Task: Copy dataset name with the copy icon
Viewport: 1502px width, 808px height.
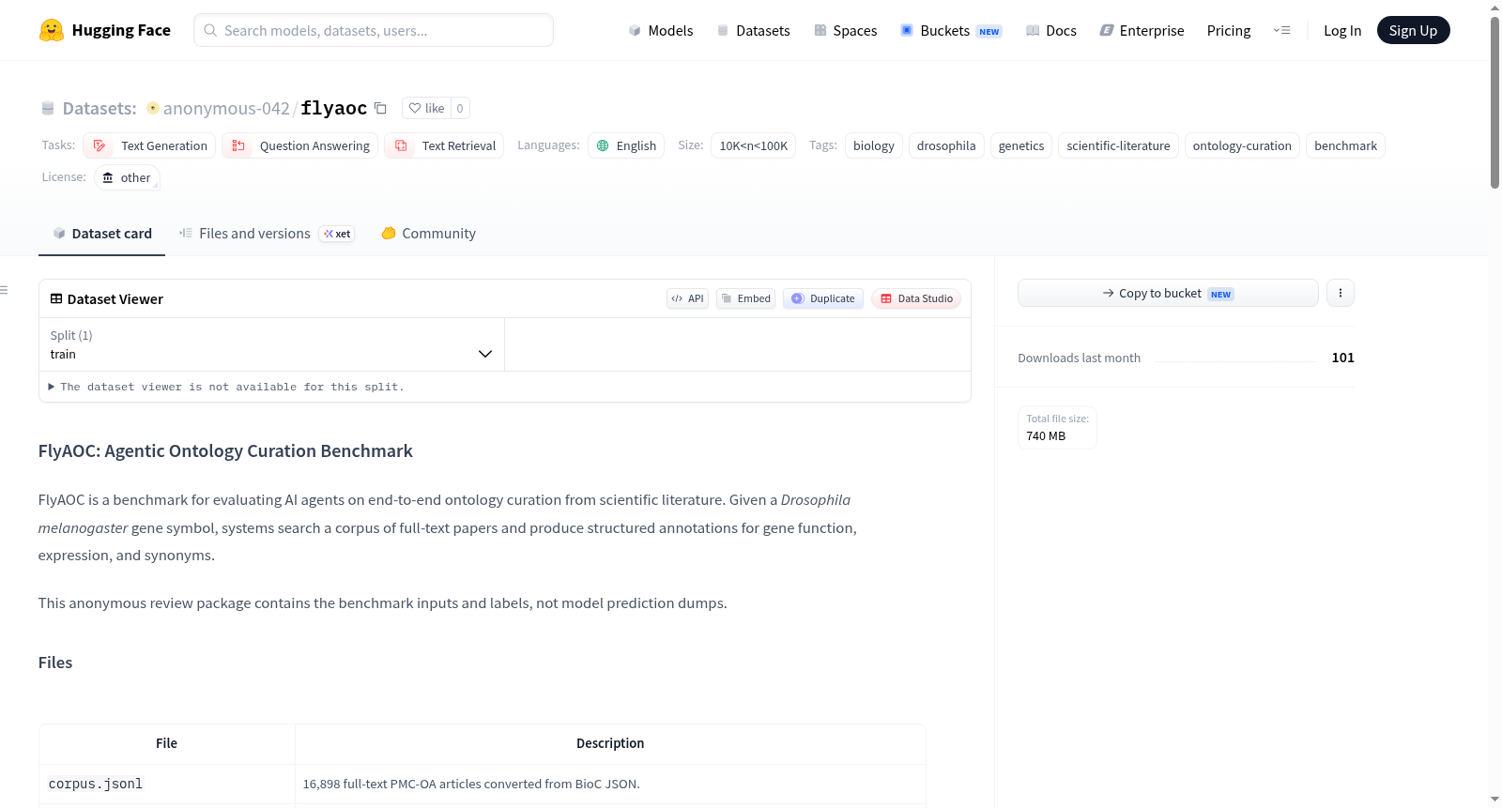Action: pyautogui.click(x=380, y=108)
